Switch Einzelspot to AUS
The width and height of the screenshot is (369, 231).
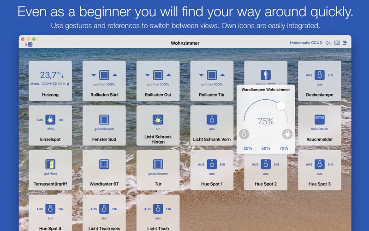tap(40, 120)
